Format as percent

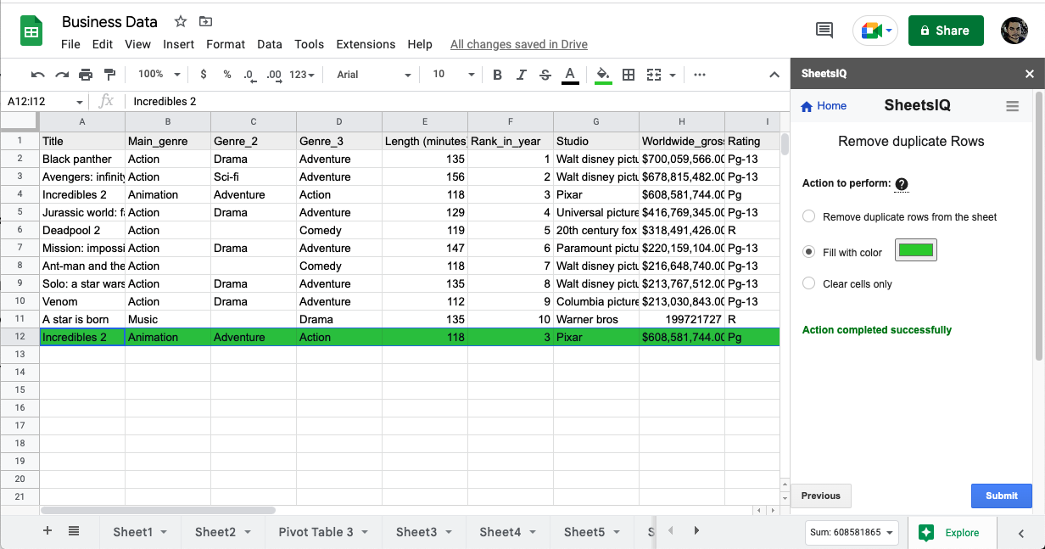point(227,75)
